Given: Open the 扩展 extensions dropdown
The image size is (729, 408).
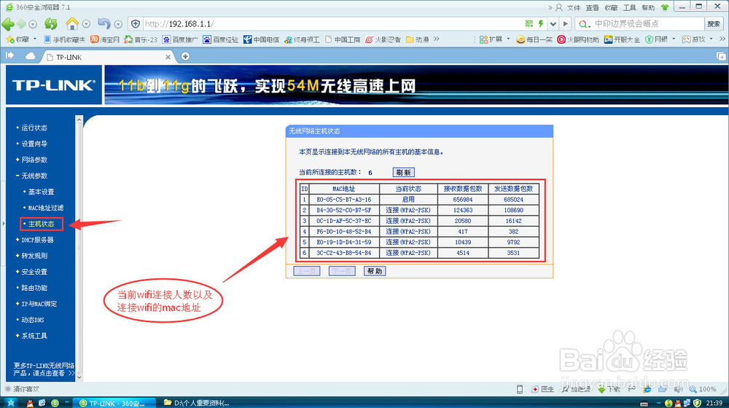Looking at the screenshot, I should pos(495,39).
